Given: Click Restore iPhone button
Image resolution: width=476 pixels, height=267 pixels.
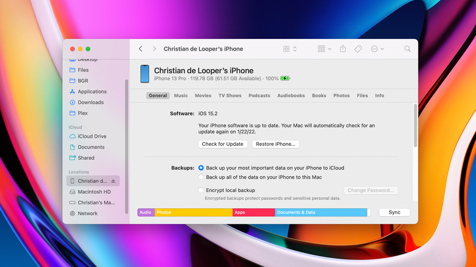Looking at the screenshot, I should coord(275,144).
